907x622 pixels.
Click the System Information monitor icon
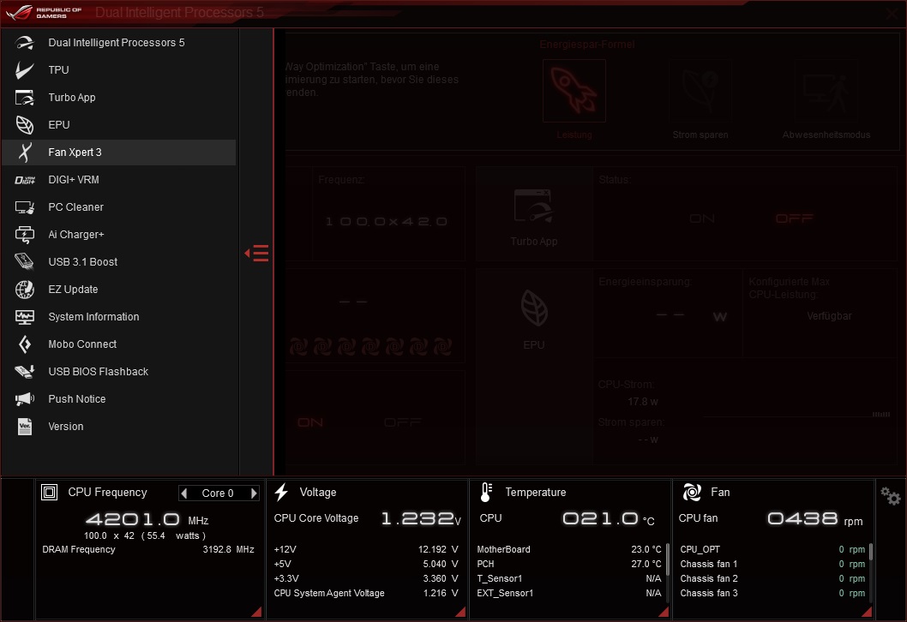point(24,317)
